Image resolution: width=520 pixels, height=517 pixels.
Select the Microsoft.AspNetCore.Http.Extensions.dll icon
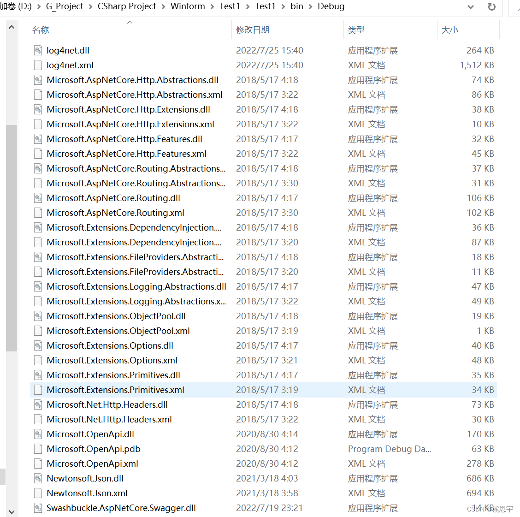pos(38,109)
